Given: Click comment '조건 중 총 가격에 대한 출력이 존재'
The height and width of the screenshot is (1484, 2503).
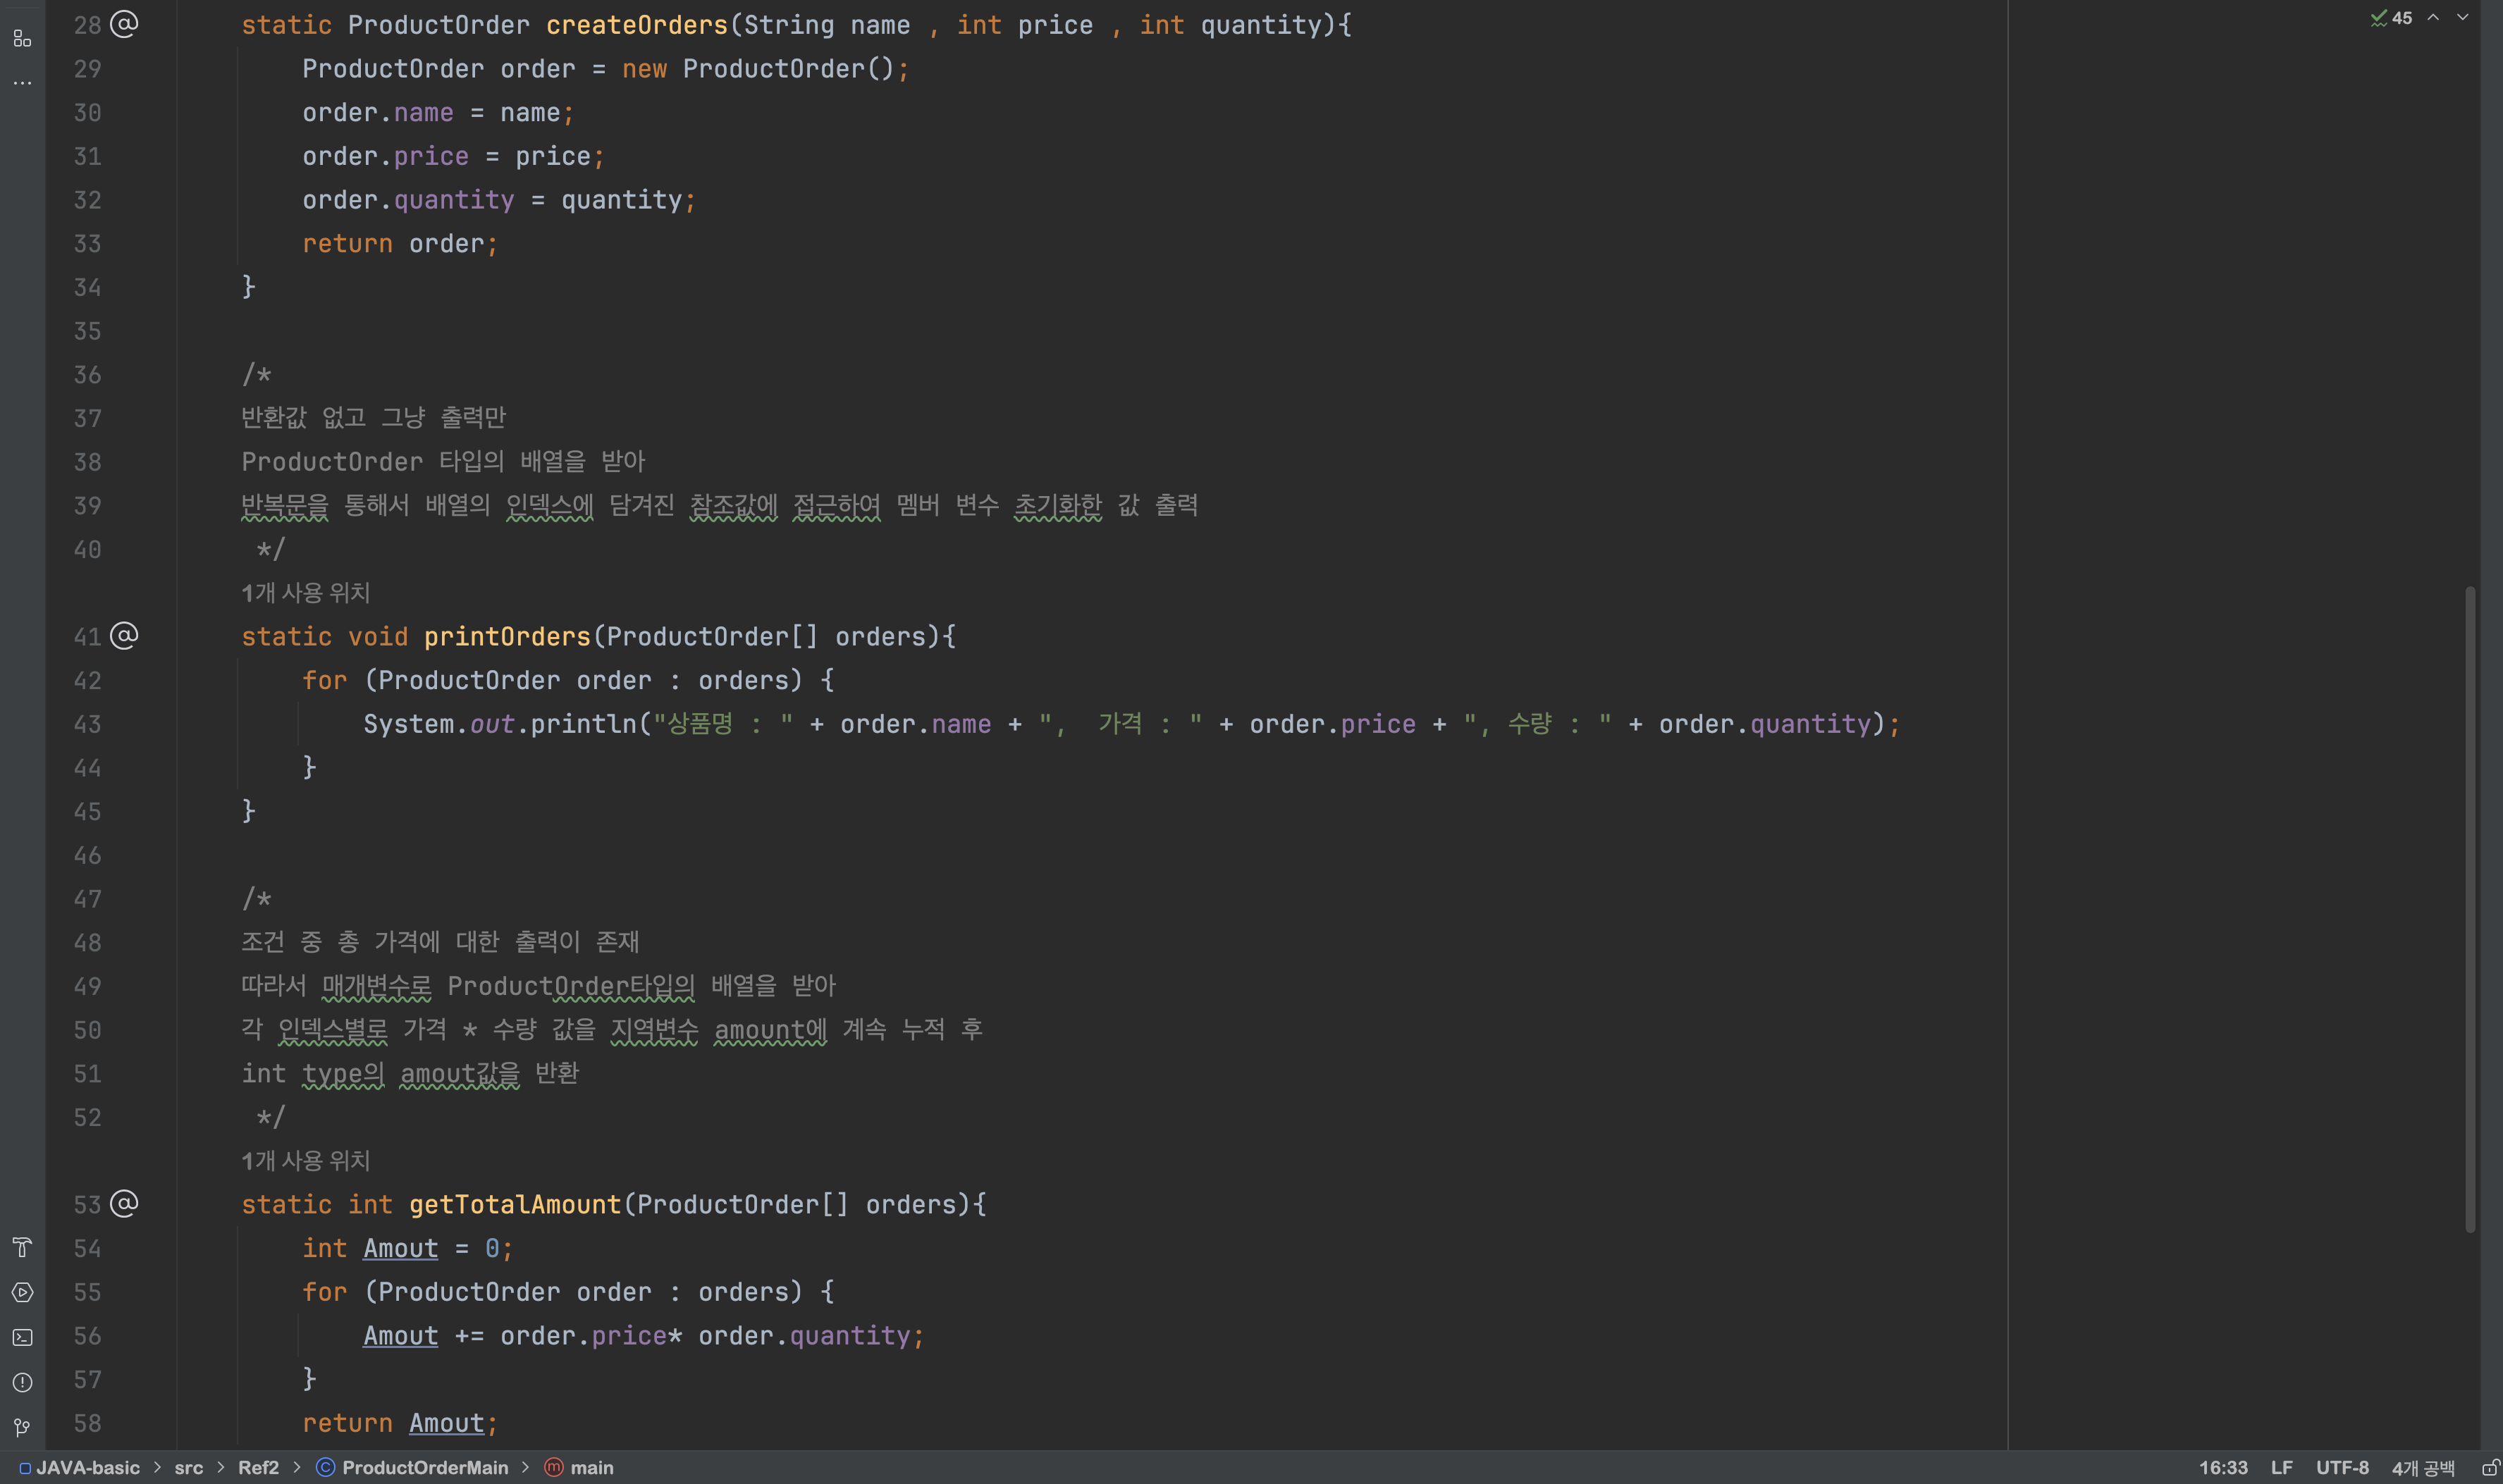Looking at the screenshot, I should point(440,942).
